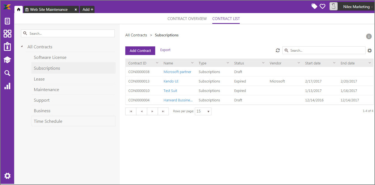The width and height of the screenshot is (375, 185).
Task: Open the home tab icon
Action: (19, 9)
